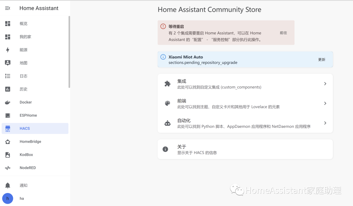Screen dimensions: 353x206
Task: Click the ESPHome chip icon
Action: (8, 115)
